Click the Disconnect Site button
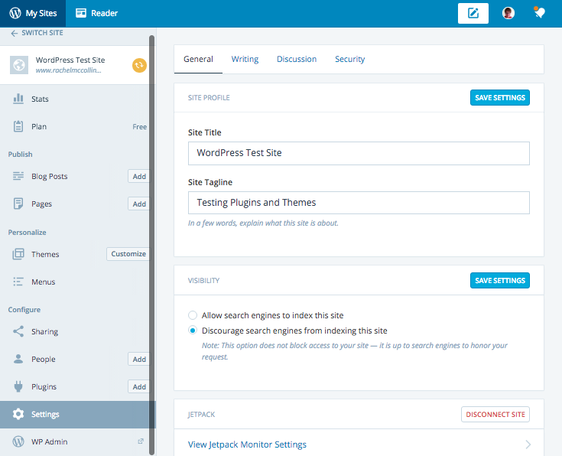The image size is (562, 456). click(x=495, y=415)
